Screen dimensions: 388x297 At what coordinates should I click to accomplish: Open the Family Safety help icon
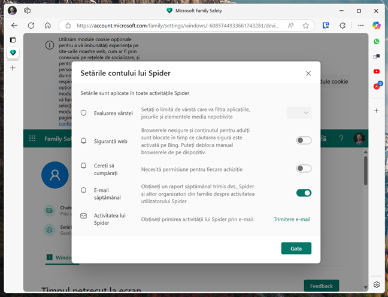point(341,138)
